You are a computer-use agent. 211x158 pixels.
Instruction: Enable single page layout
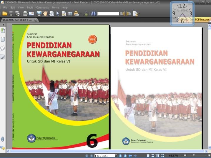[148, 156]
